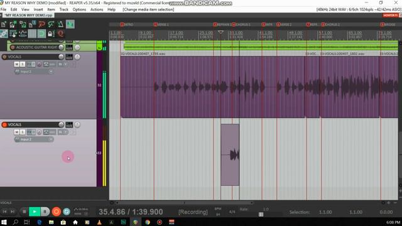Stop playback with the Stop button
The image size is (402, 226).
(x=24, y=212)
